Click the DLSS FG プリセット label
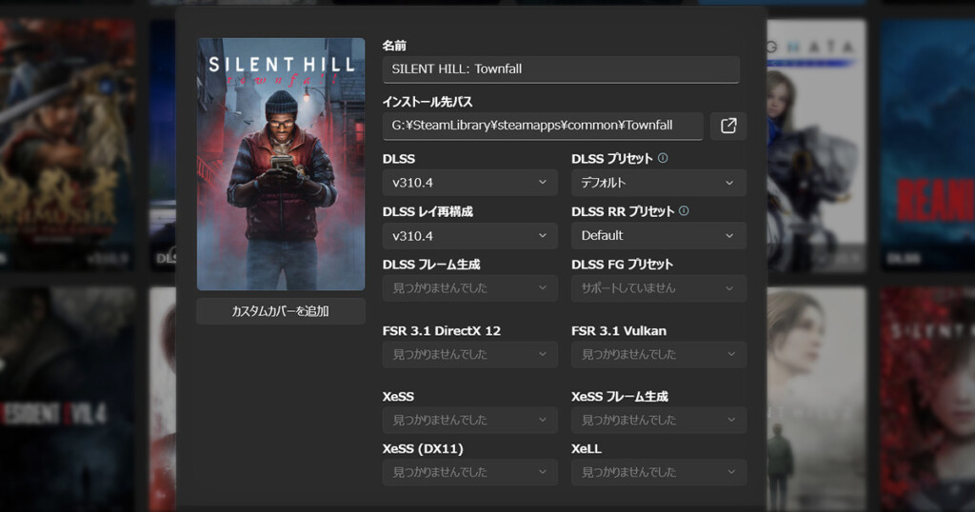The image size is (975, 512). click(x=622, y=264)
